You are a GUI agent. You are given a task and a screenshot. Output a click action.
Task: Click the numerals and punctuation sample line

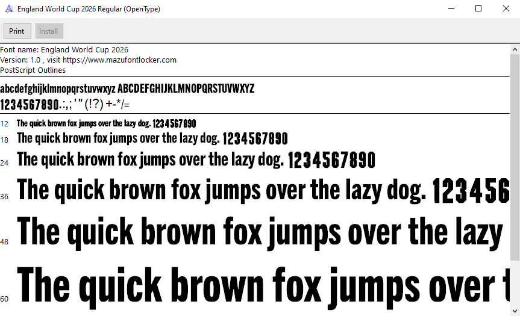[64, 104]
